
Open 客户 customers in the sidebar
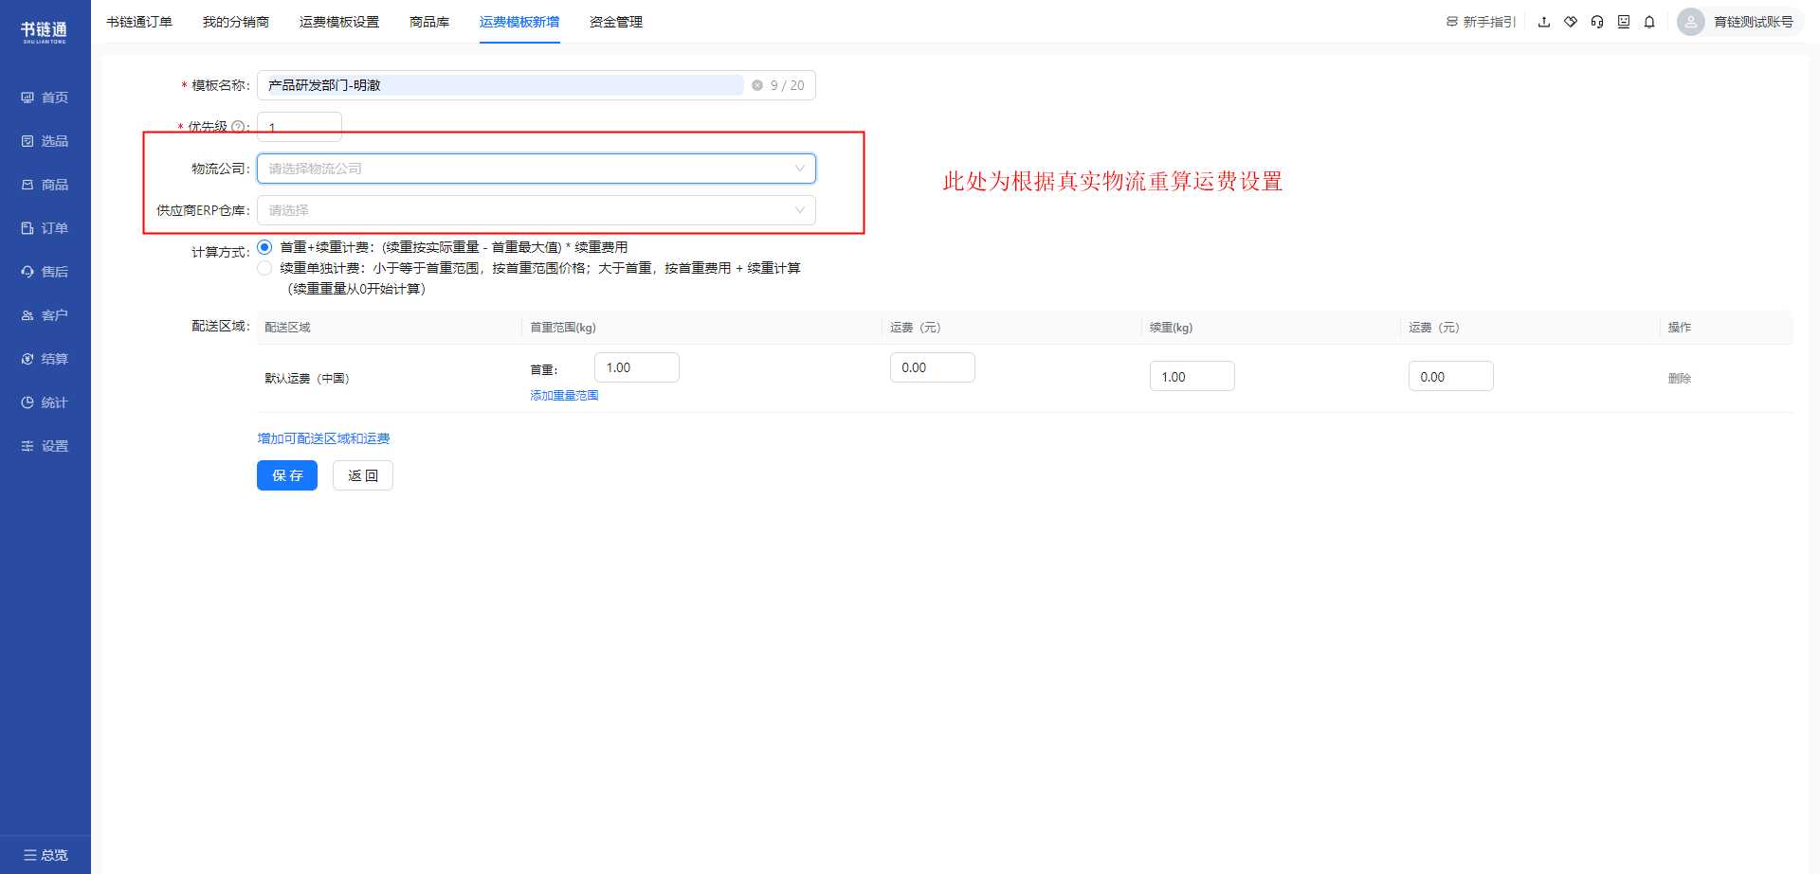click(45, 315)
